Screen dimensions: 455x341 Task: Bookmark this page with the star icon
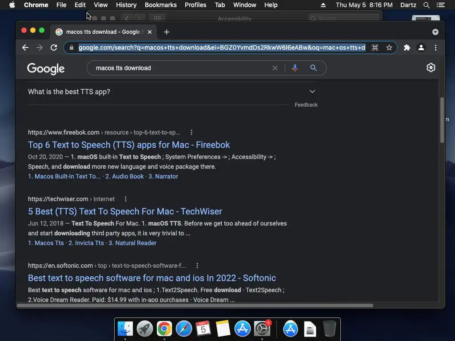[389, 48]
